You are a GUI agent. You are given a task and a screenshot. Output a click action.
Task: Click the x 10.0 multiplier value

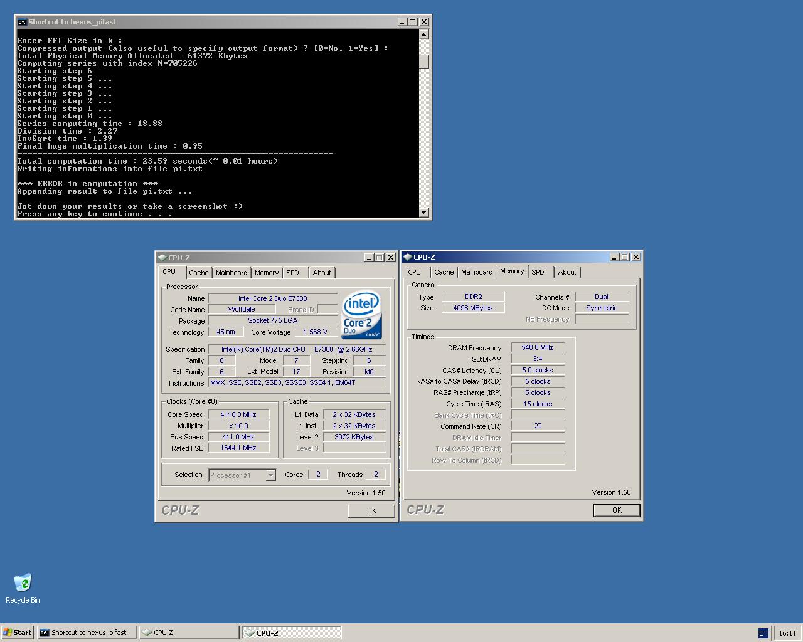pyautogui.click(x=238, y=426)
